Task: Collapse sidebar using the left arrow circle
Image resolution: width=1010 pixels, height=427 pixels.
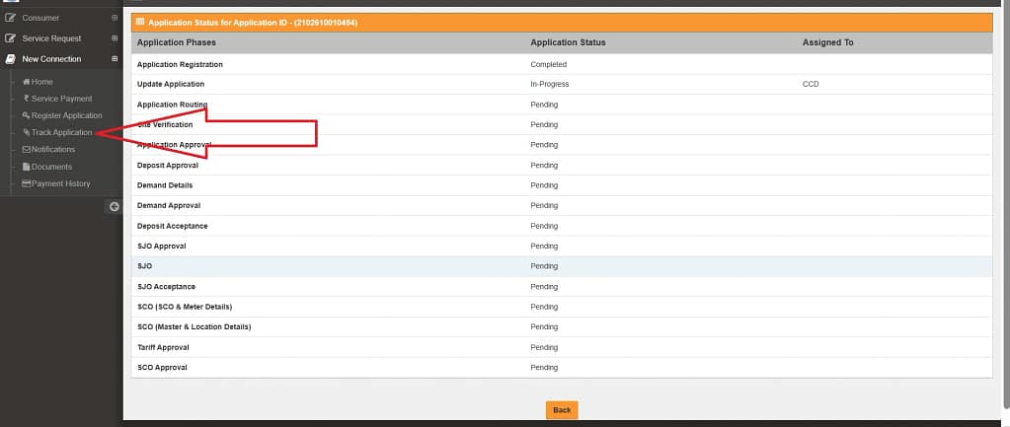Action: click(114, 206)
